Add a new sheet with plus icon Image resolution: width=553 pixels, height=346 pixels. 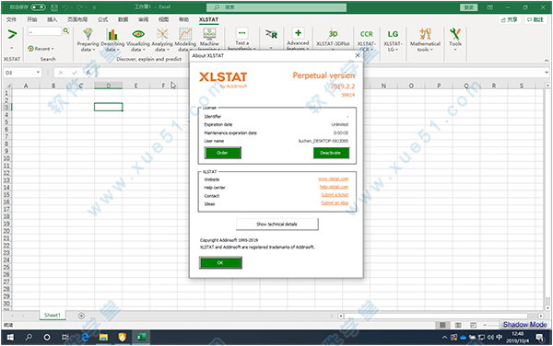pyautogui.click(x=81, y=316)
